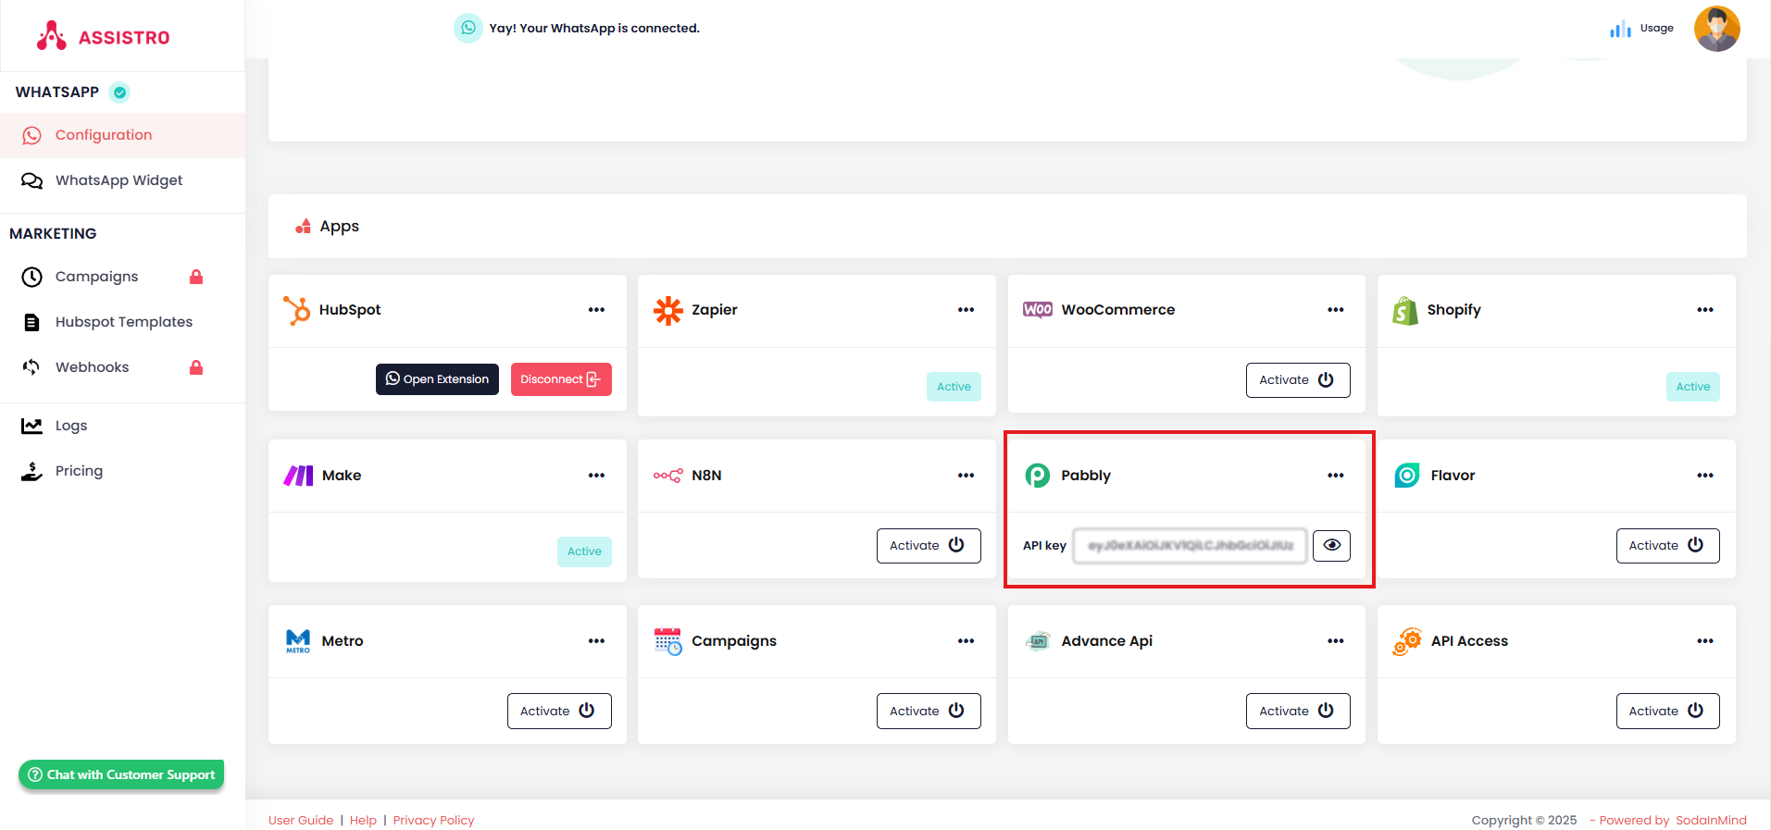1771x830 pixels.
Task: Activate the WooCommerce integration
Action: coord(1297,380)
